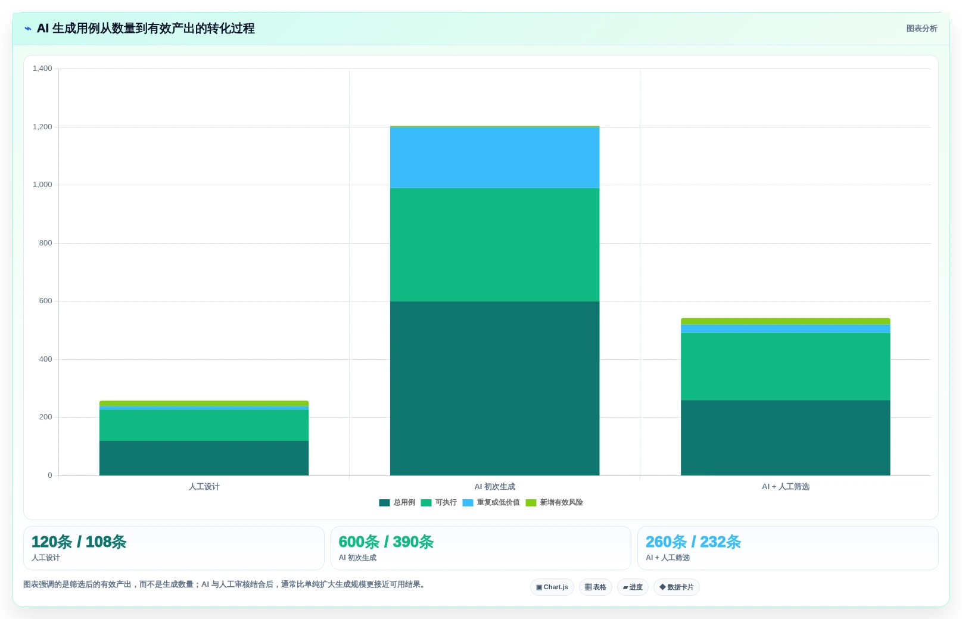
Task: Toggle the 总用例 legend swatch
Action: pyautogui.click(x=384, y=503)
